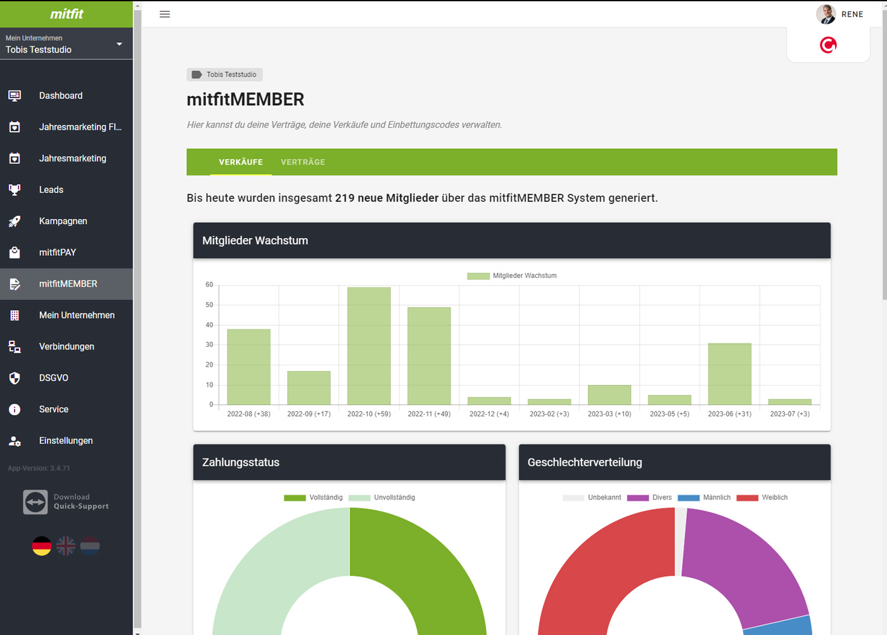Open the hamburger menu toggle
The height and width of the screenshot is (635, 887).
pyautogui.click(x=165, y=14)
